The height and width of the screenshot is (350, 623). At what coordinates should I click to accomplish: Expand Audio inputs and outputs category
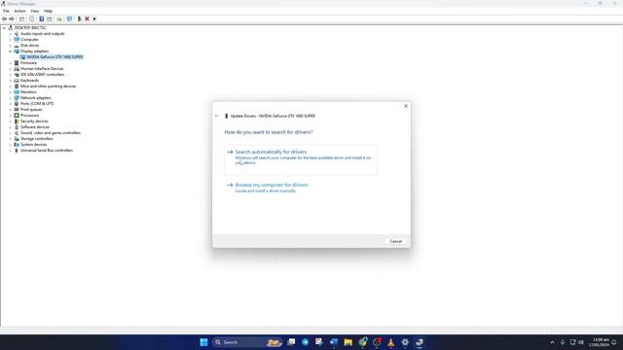point(11,34)
